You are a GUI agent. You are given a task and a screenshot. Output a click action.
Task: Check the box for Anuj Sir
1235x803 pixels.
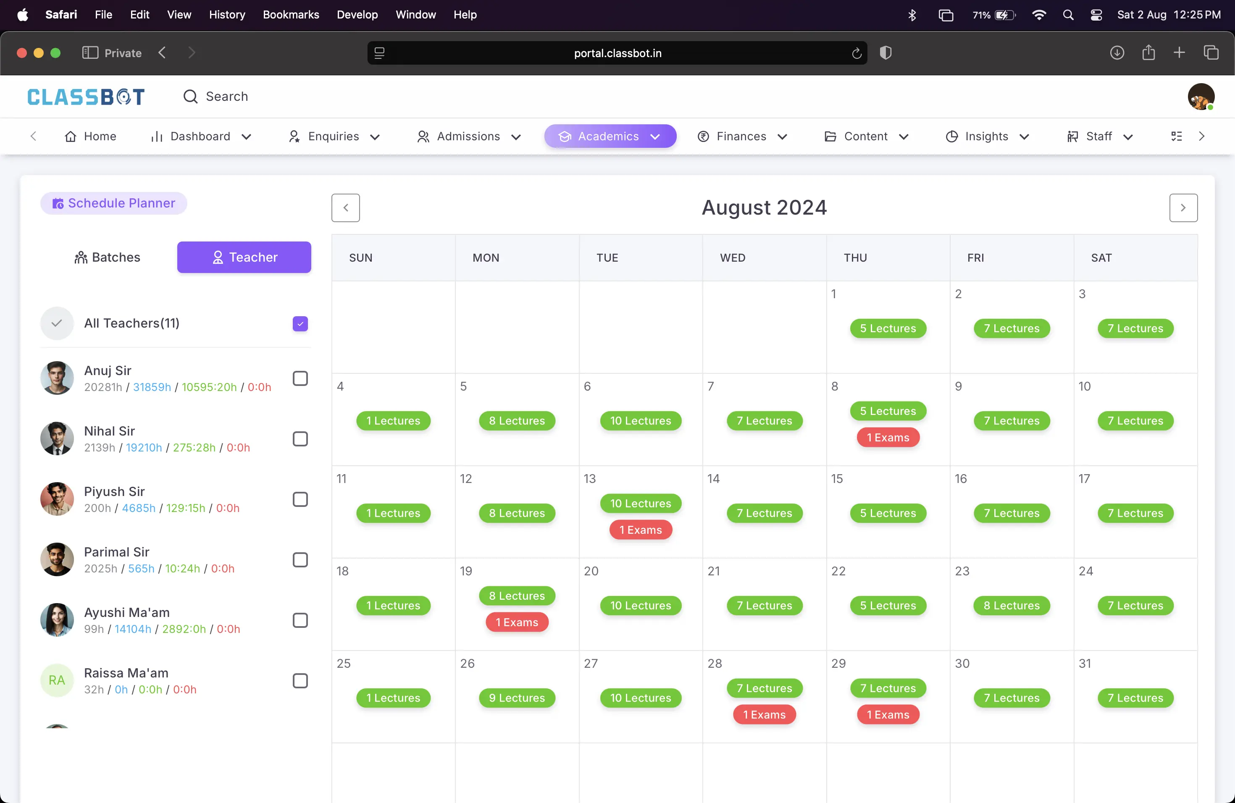point(300,379)
